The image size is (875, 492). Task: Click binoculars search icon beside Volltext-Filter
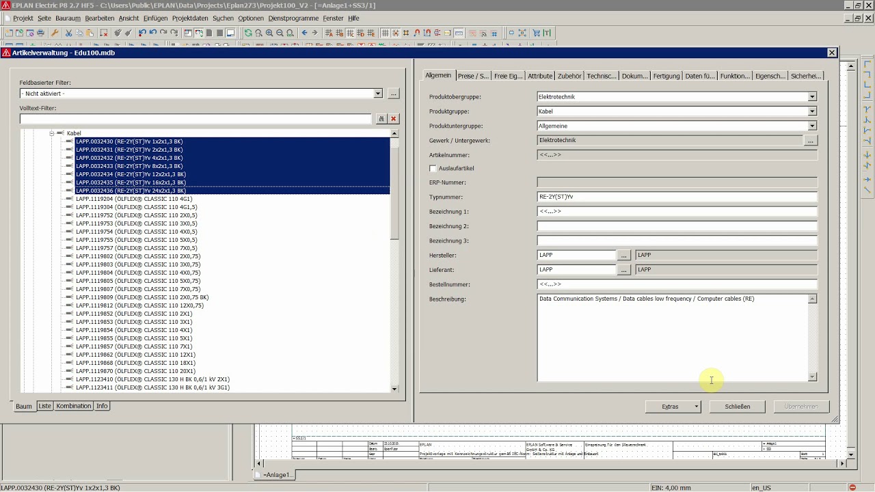point(381,119)
